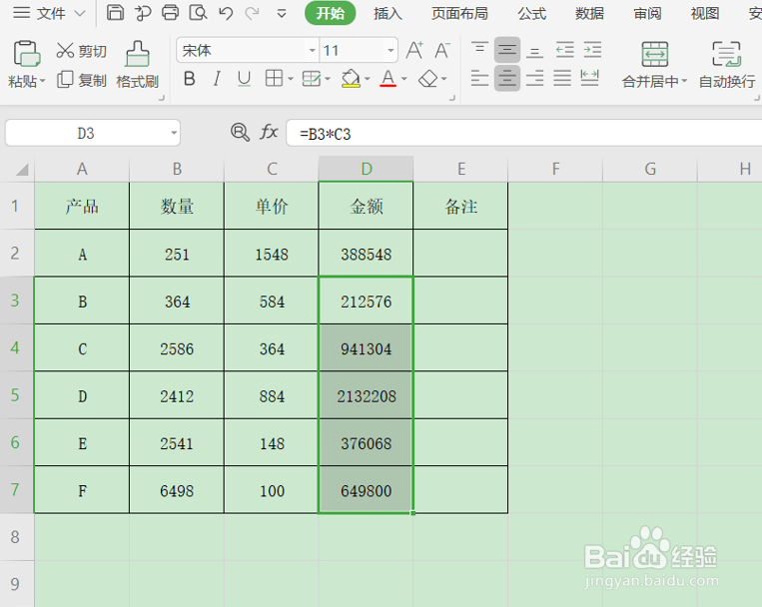Viewport: 762px width, 607px height.
Task: Click the eraser clear-format icon
Action: click(427, 78)
